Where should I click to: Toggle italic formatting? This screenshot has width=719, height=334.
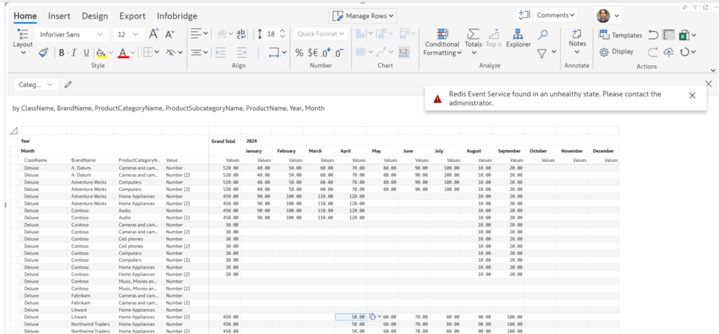(73, 53)
